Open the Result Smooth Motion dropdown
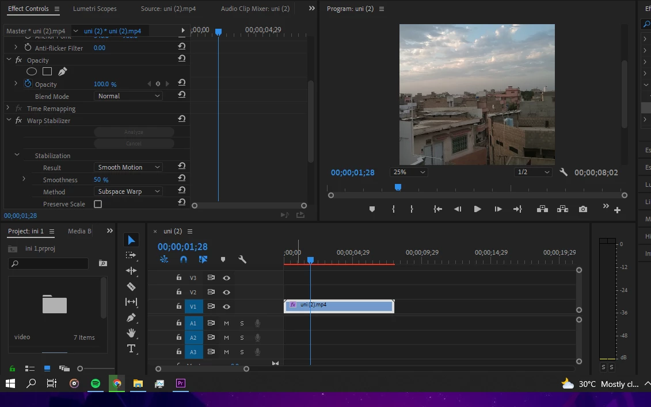The image size is (651, 407). (x=128, y=167)
